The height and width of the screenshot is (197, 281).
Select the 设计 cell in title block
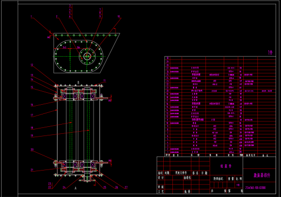click(x=161, y=178)
